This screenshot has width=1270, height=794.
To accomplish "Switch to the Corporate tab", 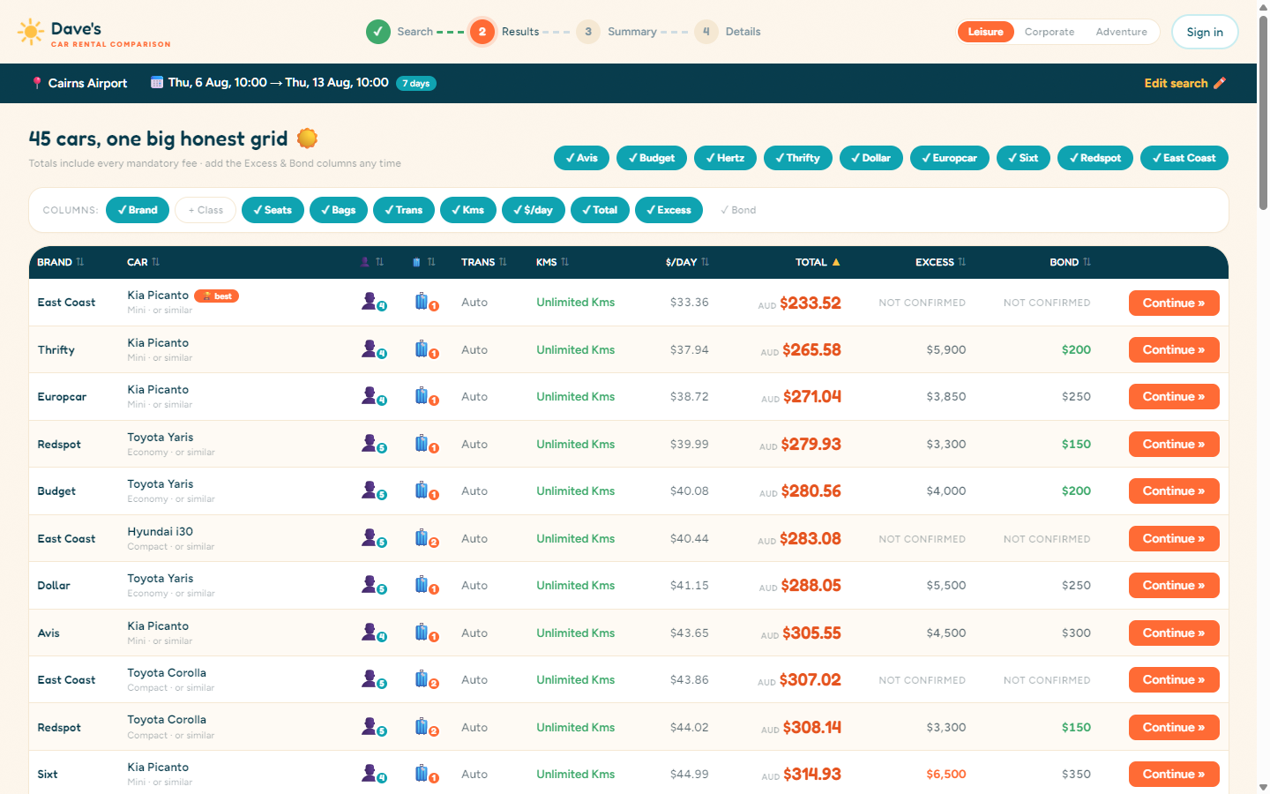I will click(x=1050, y=32).
